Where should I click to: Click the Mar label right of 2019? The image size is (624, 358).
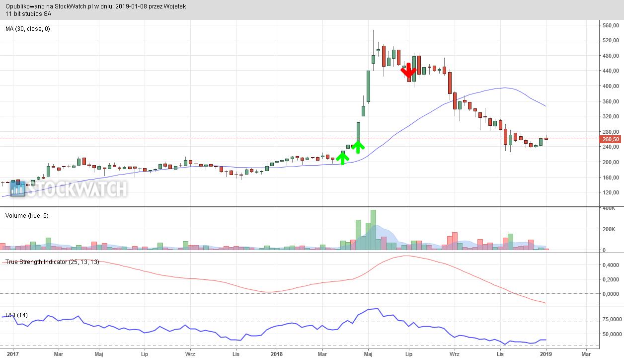[586, 354]
